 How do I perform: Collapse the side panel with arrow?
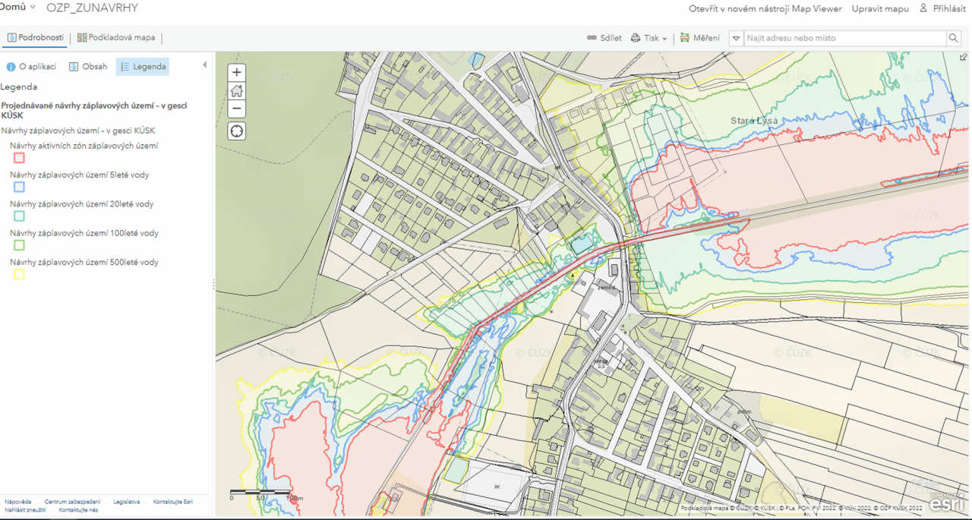pyautogui.click(x=204, y=65)
